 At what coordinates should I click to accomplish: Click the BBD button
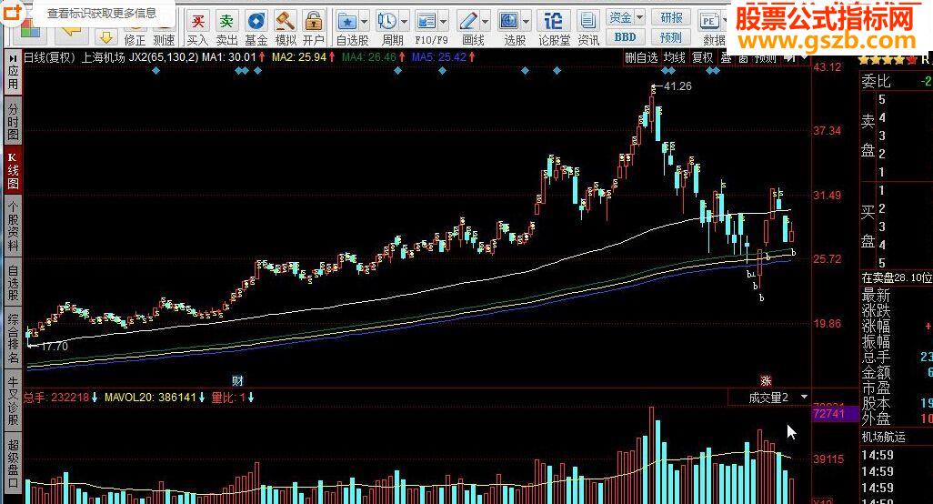click(626, 37)
